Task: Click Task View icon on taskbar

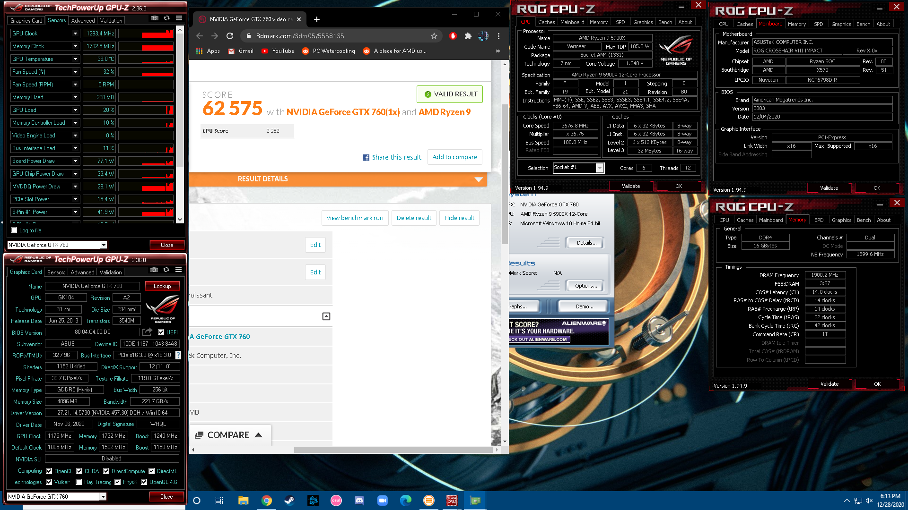Action: tap(219, 501)
